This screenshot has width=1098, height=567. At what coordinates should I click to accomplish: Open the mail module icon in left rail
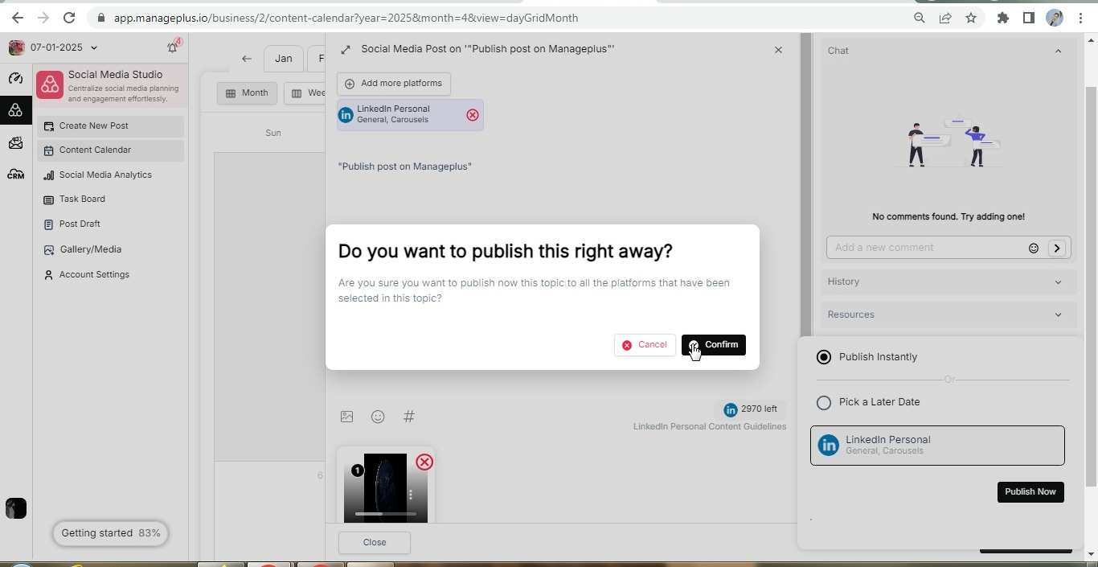tap(15, 143)
